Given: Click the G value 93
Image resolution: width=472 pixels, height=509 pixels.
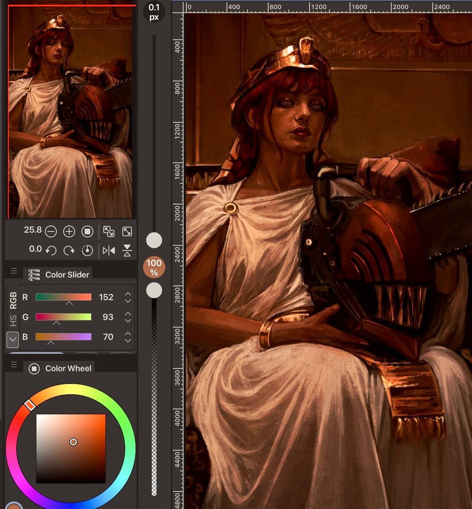Looking at the screenshot, I should pyautogui.click(x=108, y=317).
